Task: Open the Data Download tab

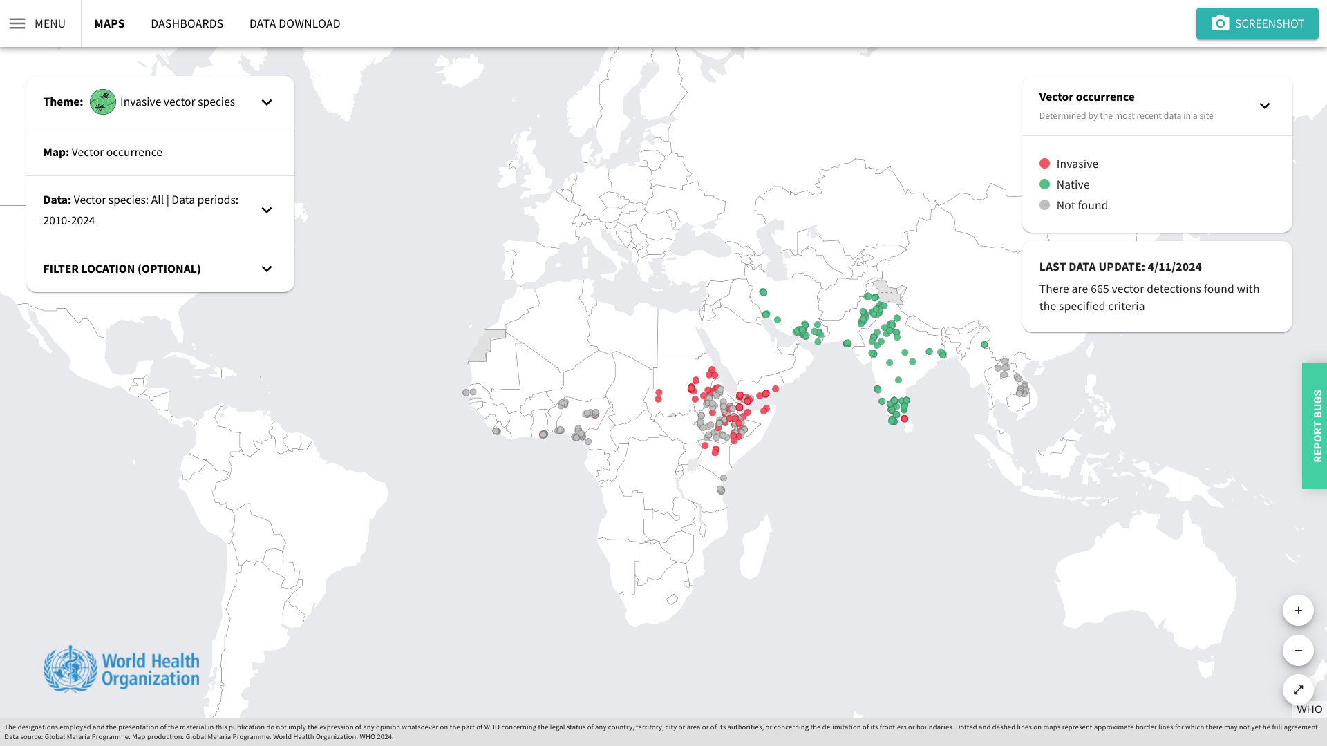Action: tap(294, 23)
